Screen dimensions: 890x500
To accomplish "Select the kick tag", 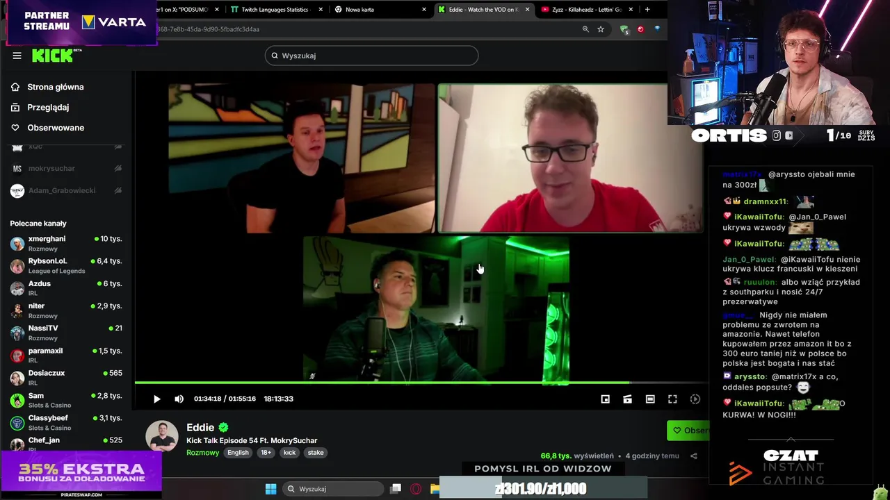I will 289,452.
